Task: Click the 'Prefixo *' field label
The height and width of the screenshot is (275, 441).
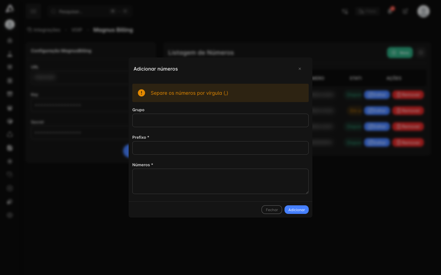Action: [x=141, y=137]
